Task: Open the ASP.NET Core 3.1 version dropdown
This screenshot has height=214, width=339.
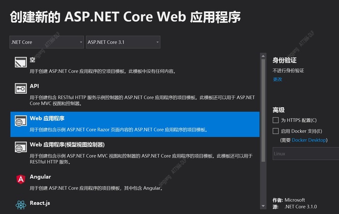Action: click(x=123, y=42)
